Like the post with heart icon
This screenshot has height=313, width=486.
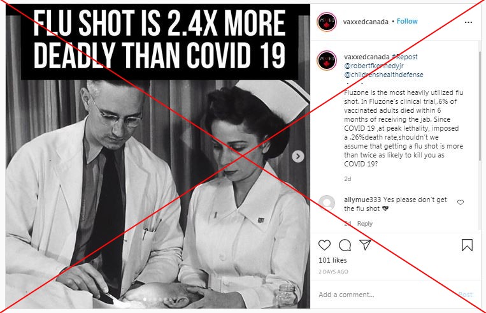tap(324, 245)
